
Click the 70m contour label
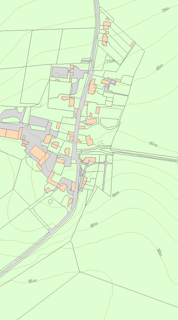[111, 61]
